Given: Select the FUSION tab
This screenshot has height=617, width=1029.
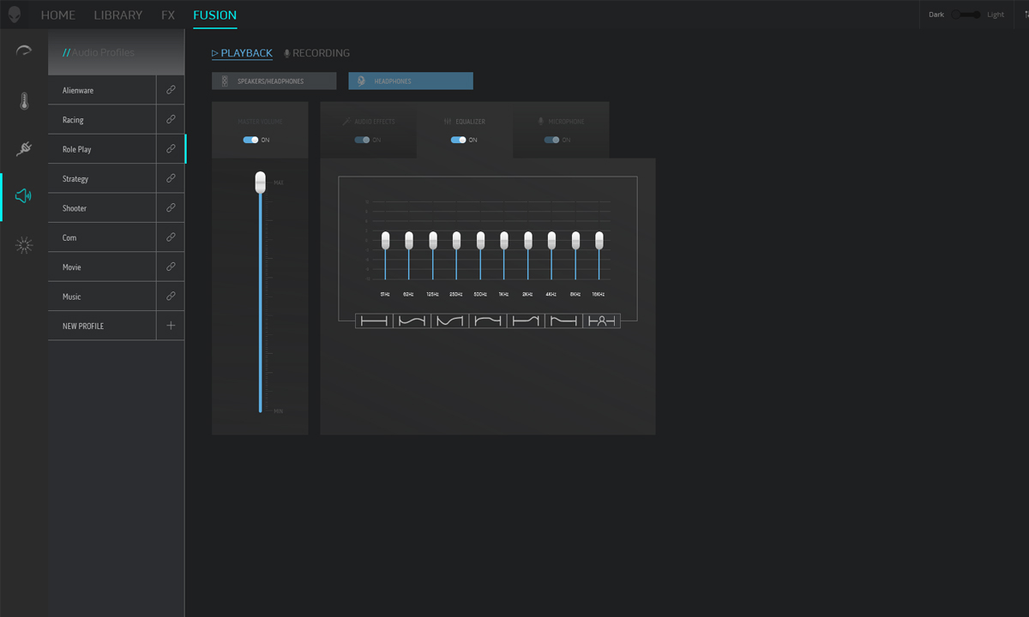Looking at the screenshot, I should point(215,15).
